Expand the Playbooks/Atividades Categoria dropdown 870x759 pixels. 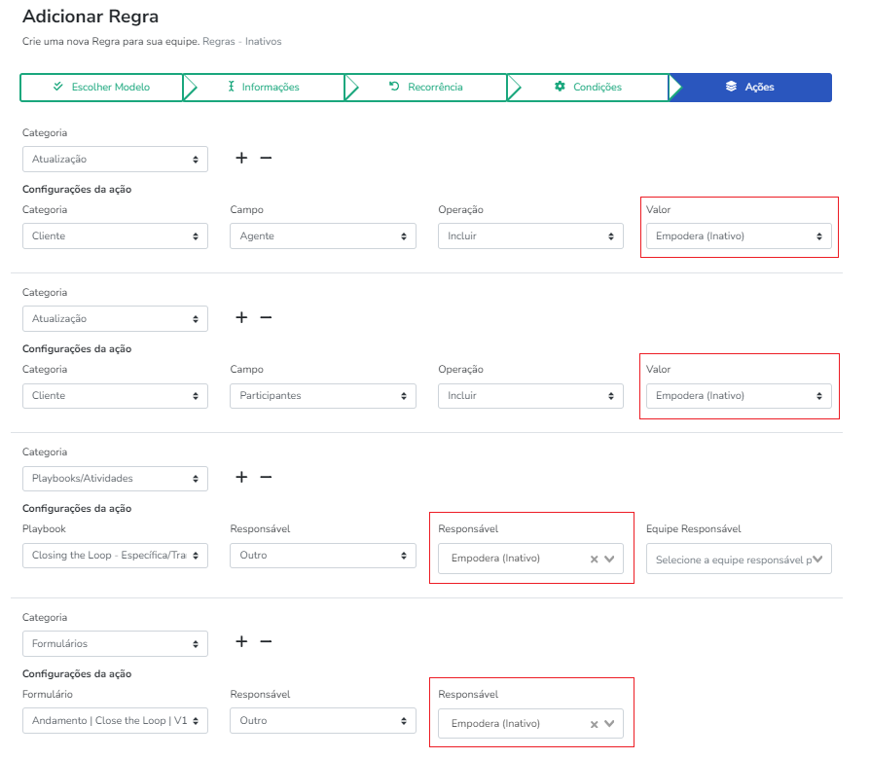(x=115, y=478)
